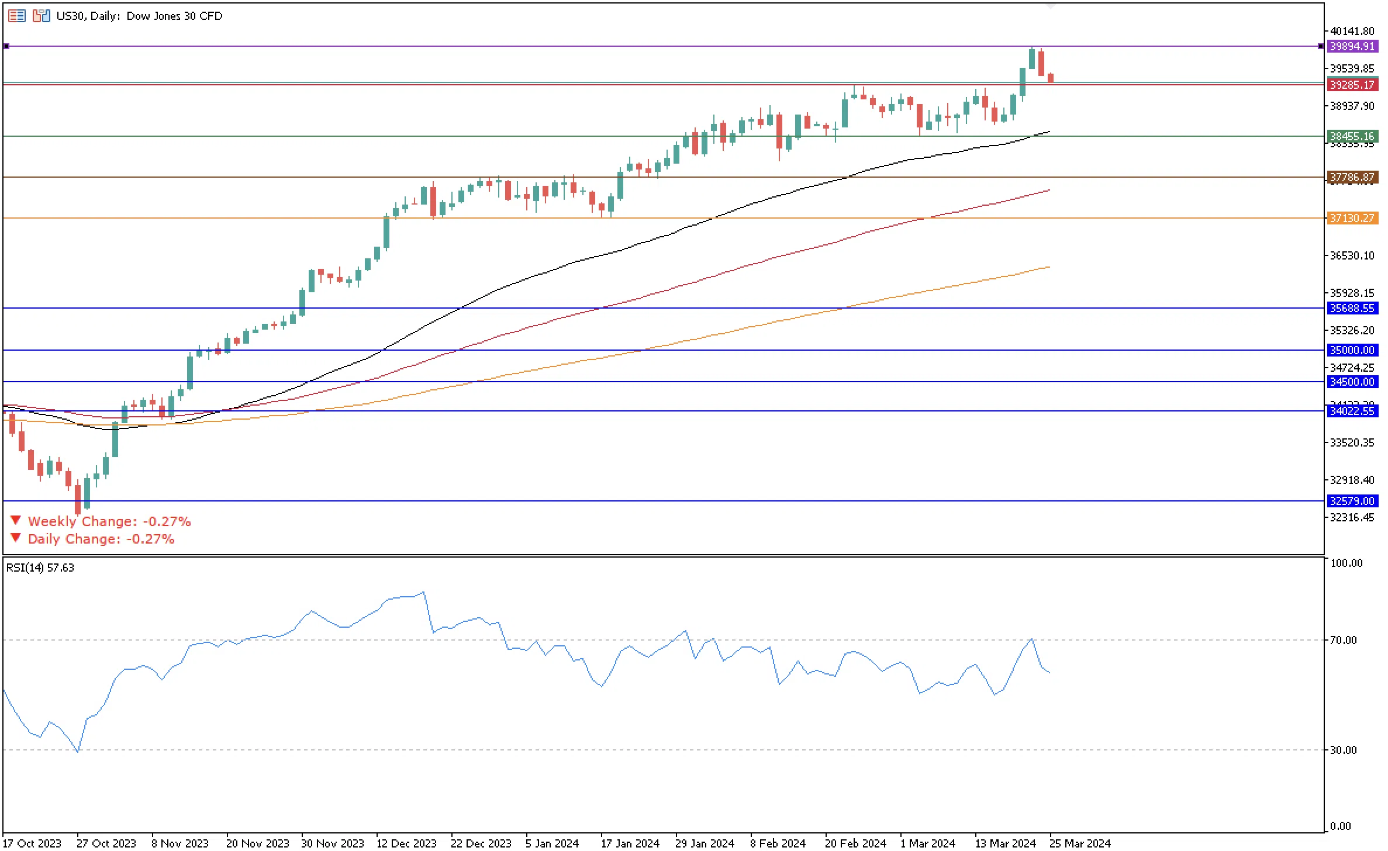This screenshot has width=1388, height=851.
Task: Click the RSI 70.00 level label
Action: click(1342, 640)
